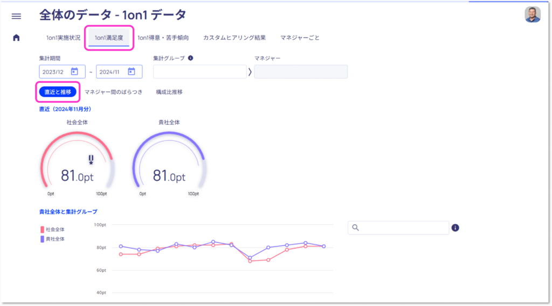Show 構成比推移 view
The height and width of the screenshot is (306, 552).
pos(169,92)
